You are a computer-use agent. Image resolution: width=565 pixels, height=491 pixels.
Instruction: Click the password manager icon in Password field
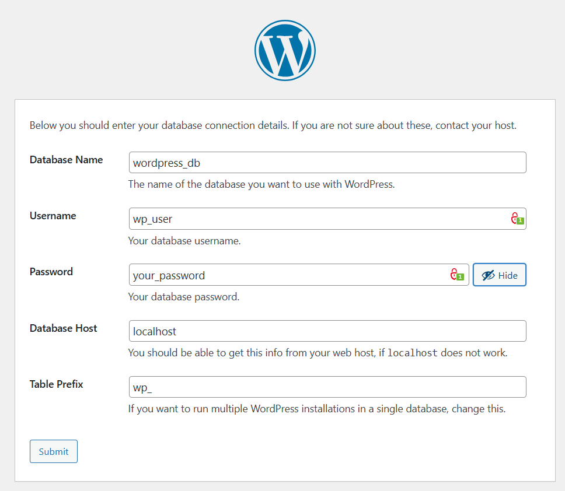[x=456, y=275]
